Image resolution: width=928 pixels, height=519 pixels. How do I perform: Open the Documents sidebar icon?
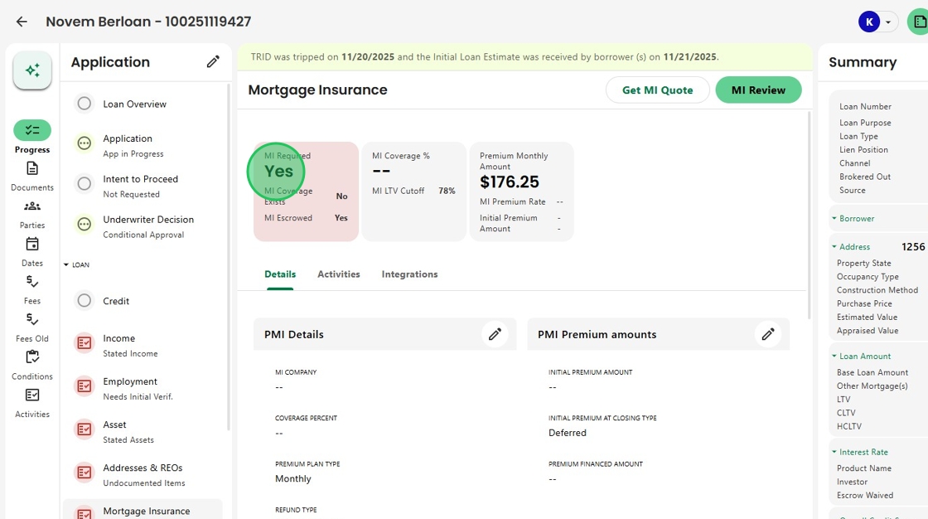pos(32,169)
